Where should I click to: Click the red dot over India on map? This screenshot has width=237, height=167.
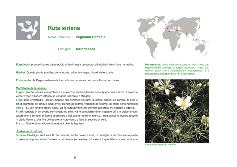(x=186, y=33)
